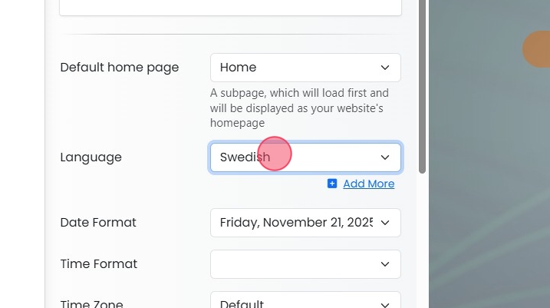Click the Default home page label
The image size is (550, 308).
120,68
